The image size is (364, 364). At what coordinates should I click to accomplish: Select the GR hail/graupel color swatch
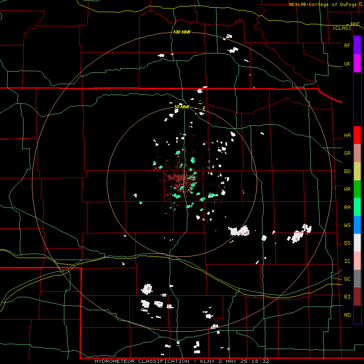click(357, 153)
